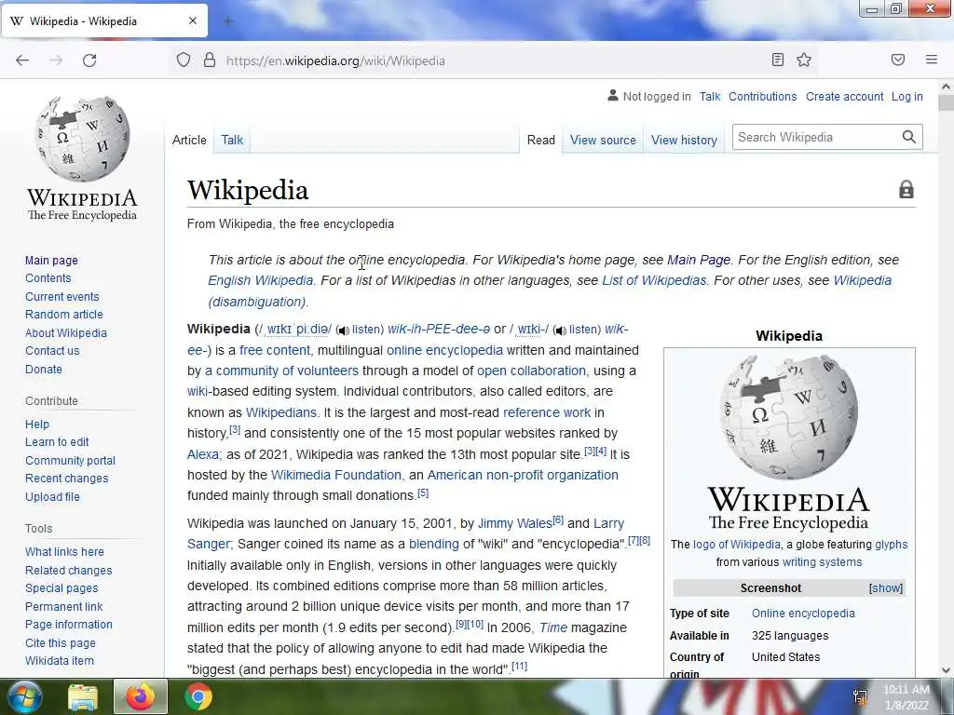Select the Wikipedia browser tab
This screenshot has height=715, width=954.
(x=104, y=20)
